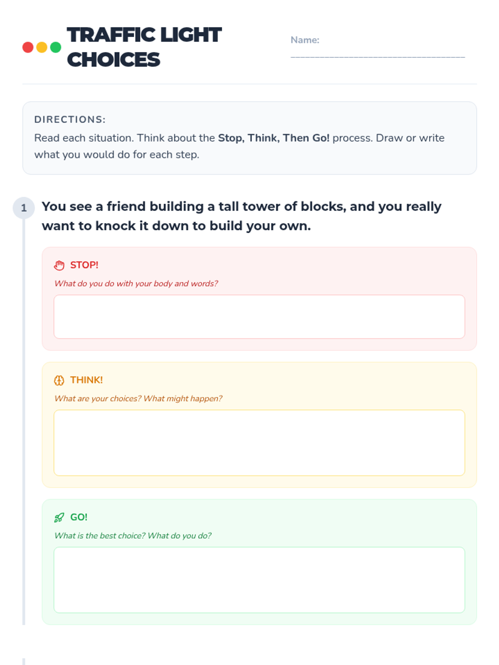499x665 pixels.
Task: Click the "body and words" question prompt
Action: click(x=136, y=283)
